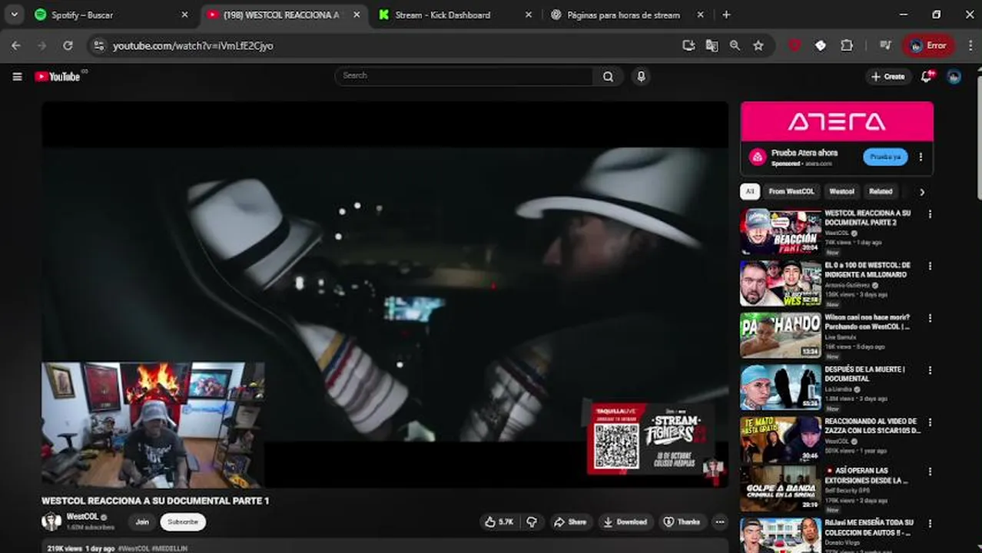The width and height of the screenshot is (982, 553).
Task: Open the YouTube account avatar menu
Action: [x=954, y=76]
